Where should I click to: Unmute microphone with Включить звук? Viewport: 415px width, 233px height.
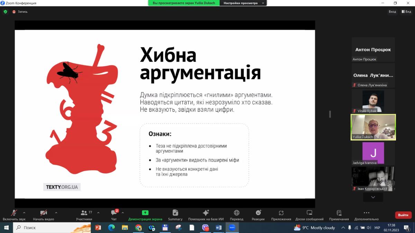(x=14, y=215)
